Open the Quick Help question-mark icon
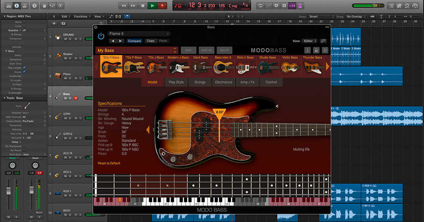The image size is (424, 222). tap(34, 6)
